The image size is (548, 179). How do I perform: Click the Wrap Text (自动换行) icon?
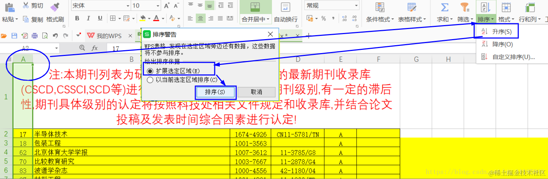(286, 7)
